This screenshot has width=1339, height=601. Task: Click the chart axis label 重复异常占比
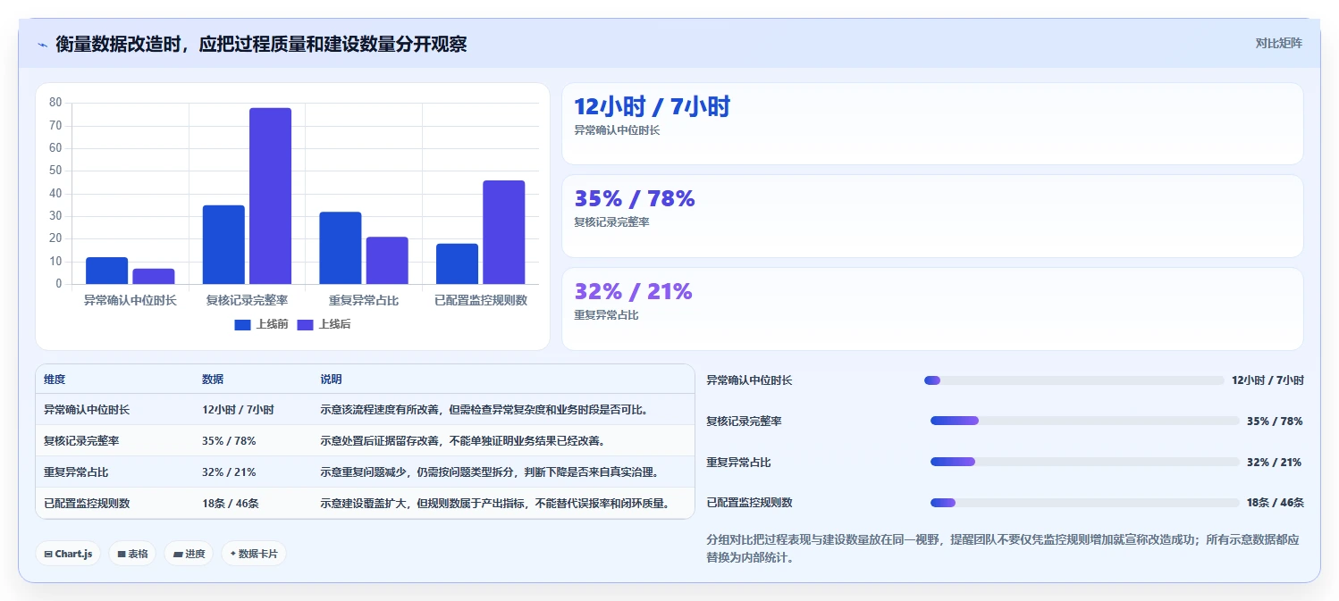click(x=364, y=300)
